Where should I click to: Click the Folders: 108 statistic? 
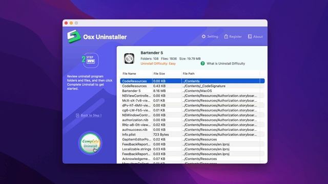click(150, 59)
